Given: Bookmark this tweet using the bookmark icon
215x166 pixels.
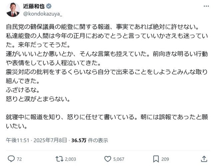Looking at the screenshot, I should (x=156, y=158).
